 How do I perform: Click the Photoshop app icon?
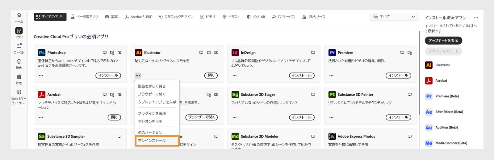[x=42, y=53]
